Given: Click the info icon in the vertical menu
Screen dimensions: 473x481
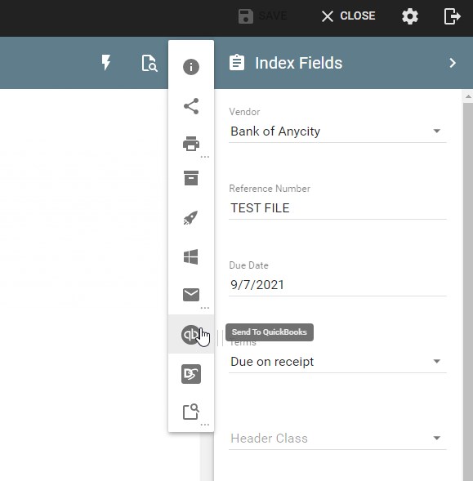Looking at the screenshot, I should click(x=191, y=67).
